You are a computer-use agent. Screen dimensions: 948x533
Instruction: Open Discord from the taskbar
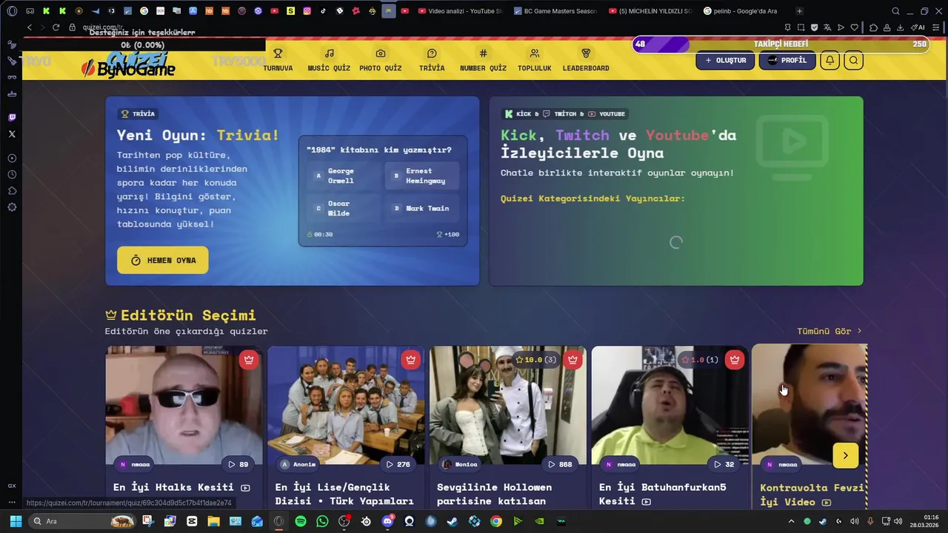(387, 521)
